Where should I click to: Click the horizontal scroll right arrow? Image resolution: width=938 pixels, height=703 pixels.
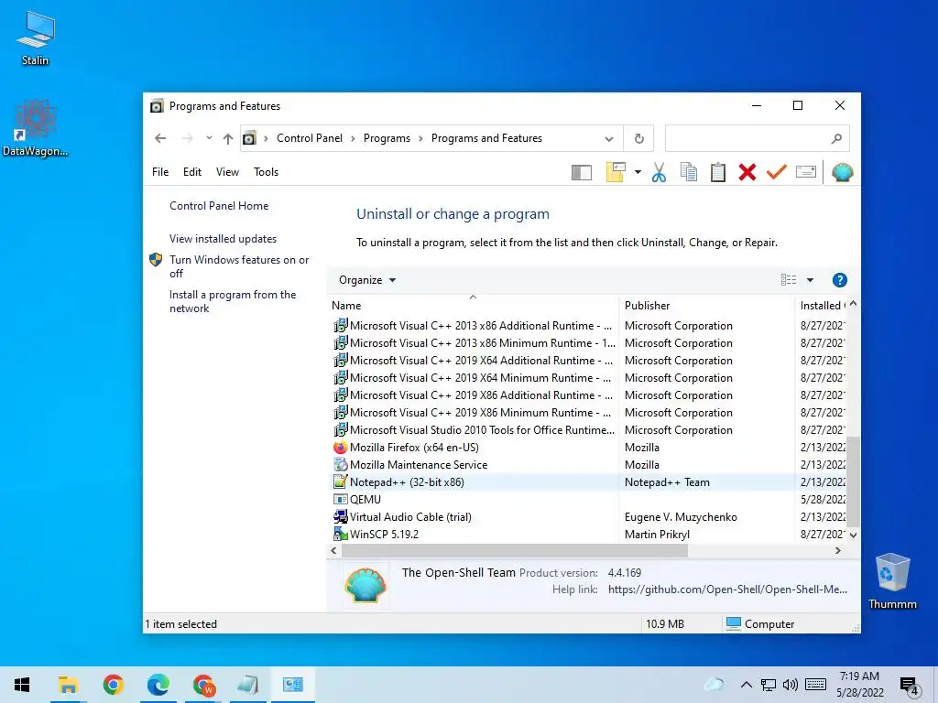click(x=838, y=550)
